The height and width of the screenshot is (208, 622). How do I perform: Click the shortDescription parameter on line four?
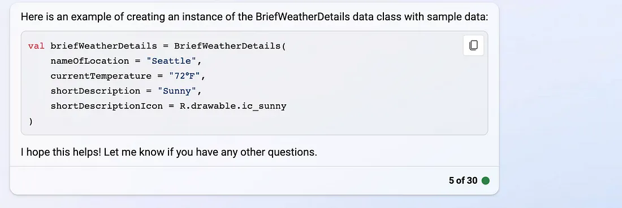pos(95,91)
